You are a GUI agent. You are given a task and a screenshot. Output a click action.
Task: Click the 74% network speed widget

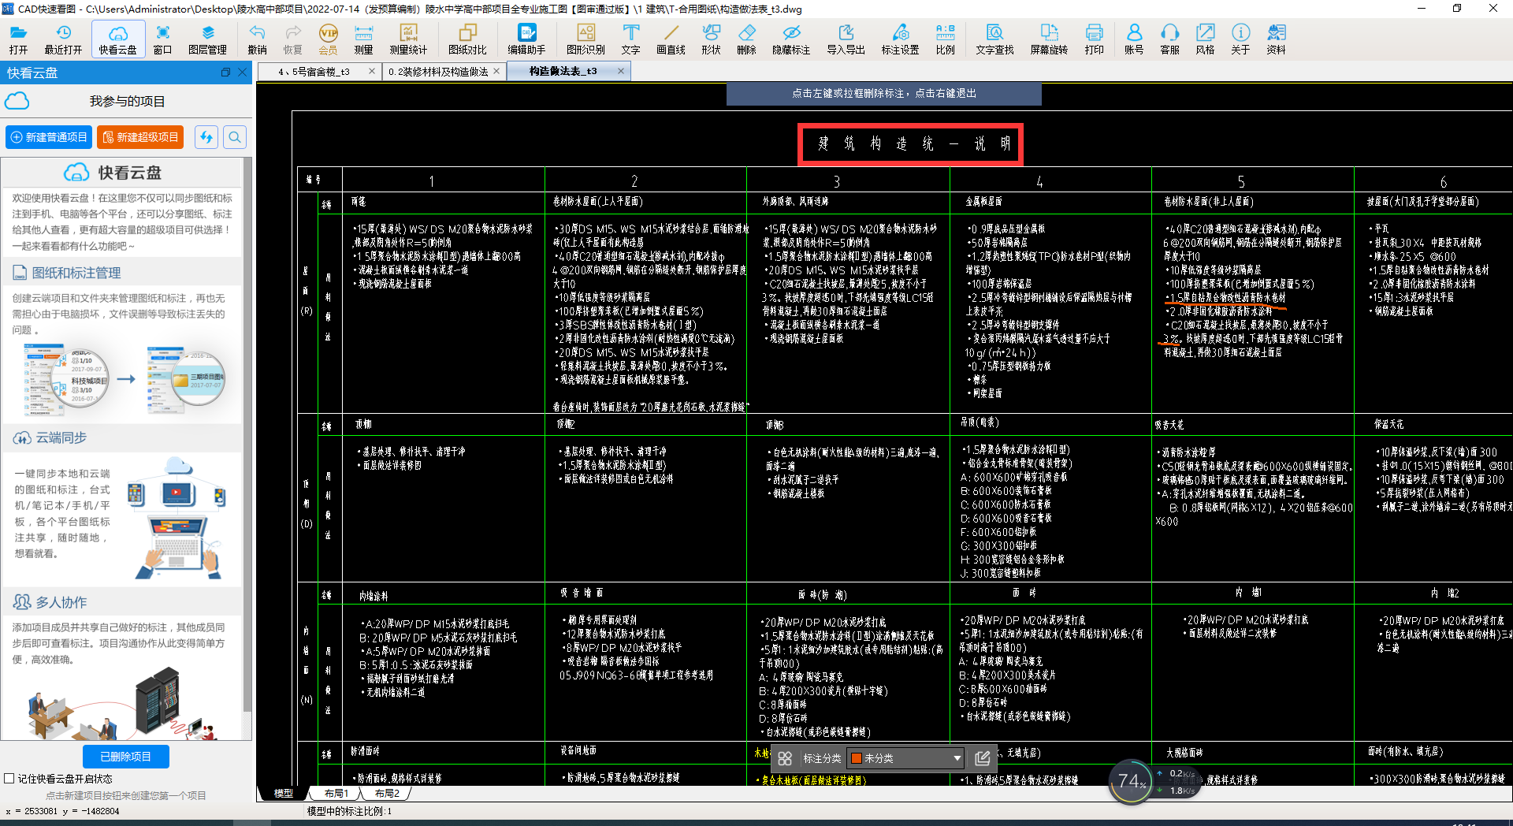1131,781
